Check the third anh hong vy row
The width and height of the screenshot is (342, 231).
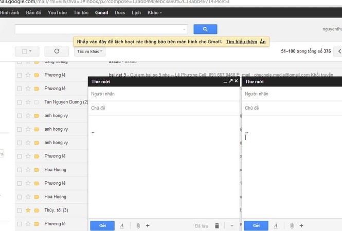pos(20,143)
